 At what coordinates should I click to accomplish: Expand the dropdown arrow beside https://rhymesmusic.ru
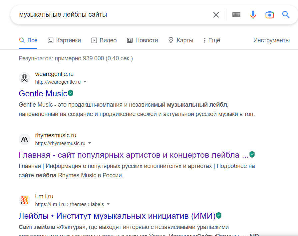pyautogui.click(x=90, y=143)
